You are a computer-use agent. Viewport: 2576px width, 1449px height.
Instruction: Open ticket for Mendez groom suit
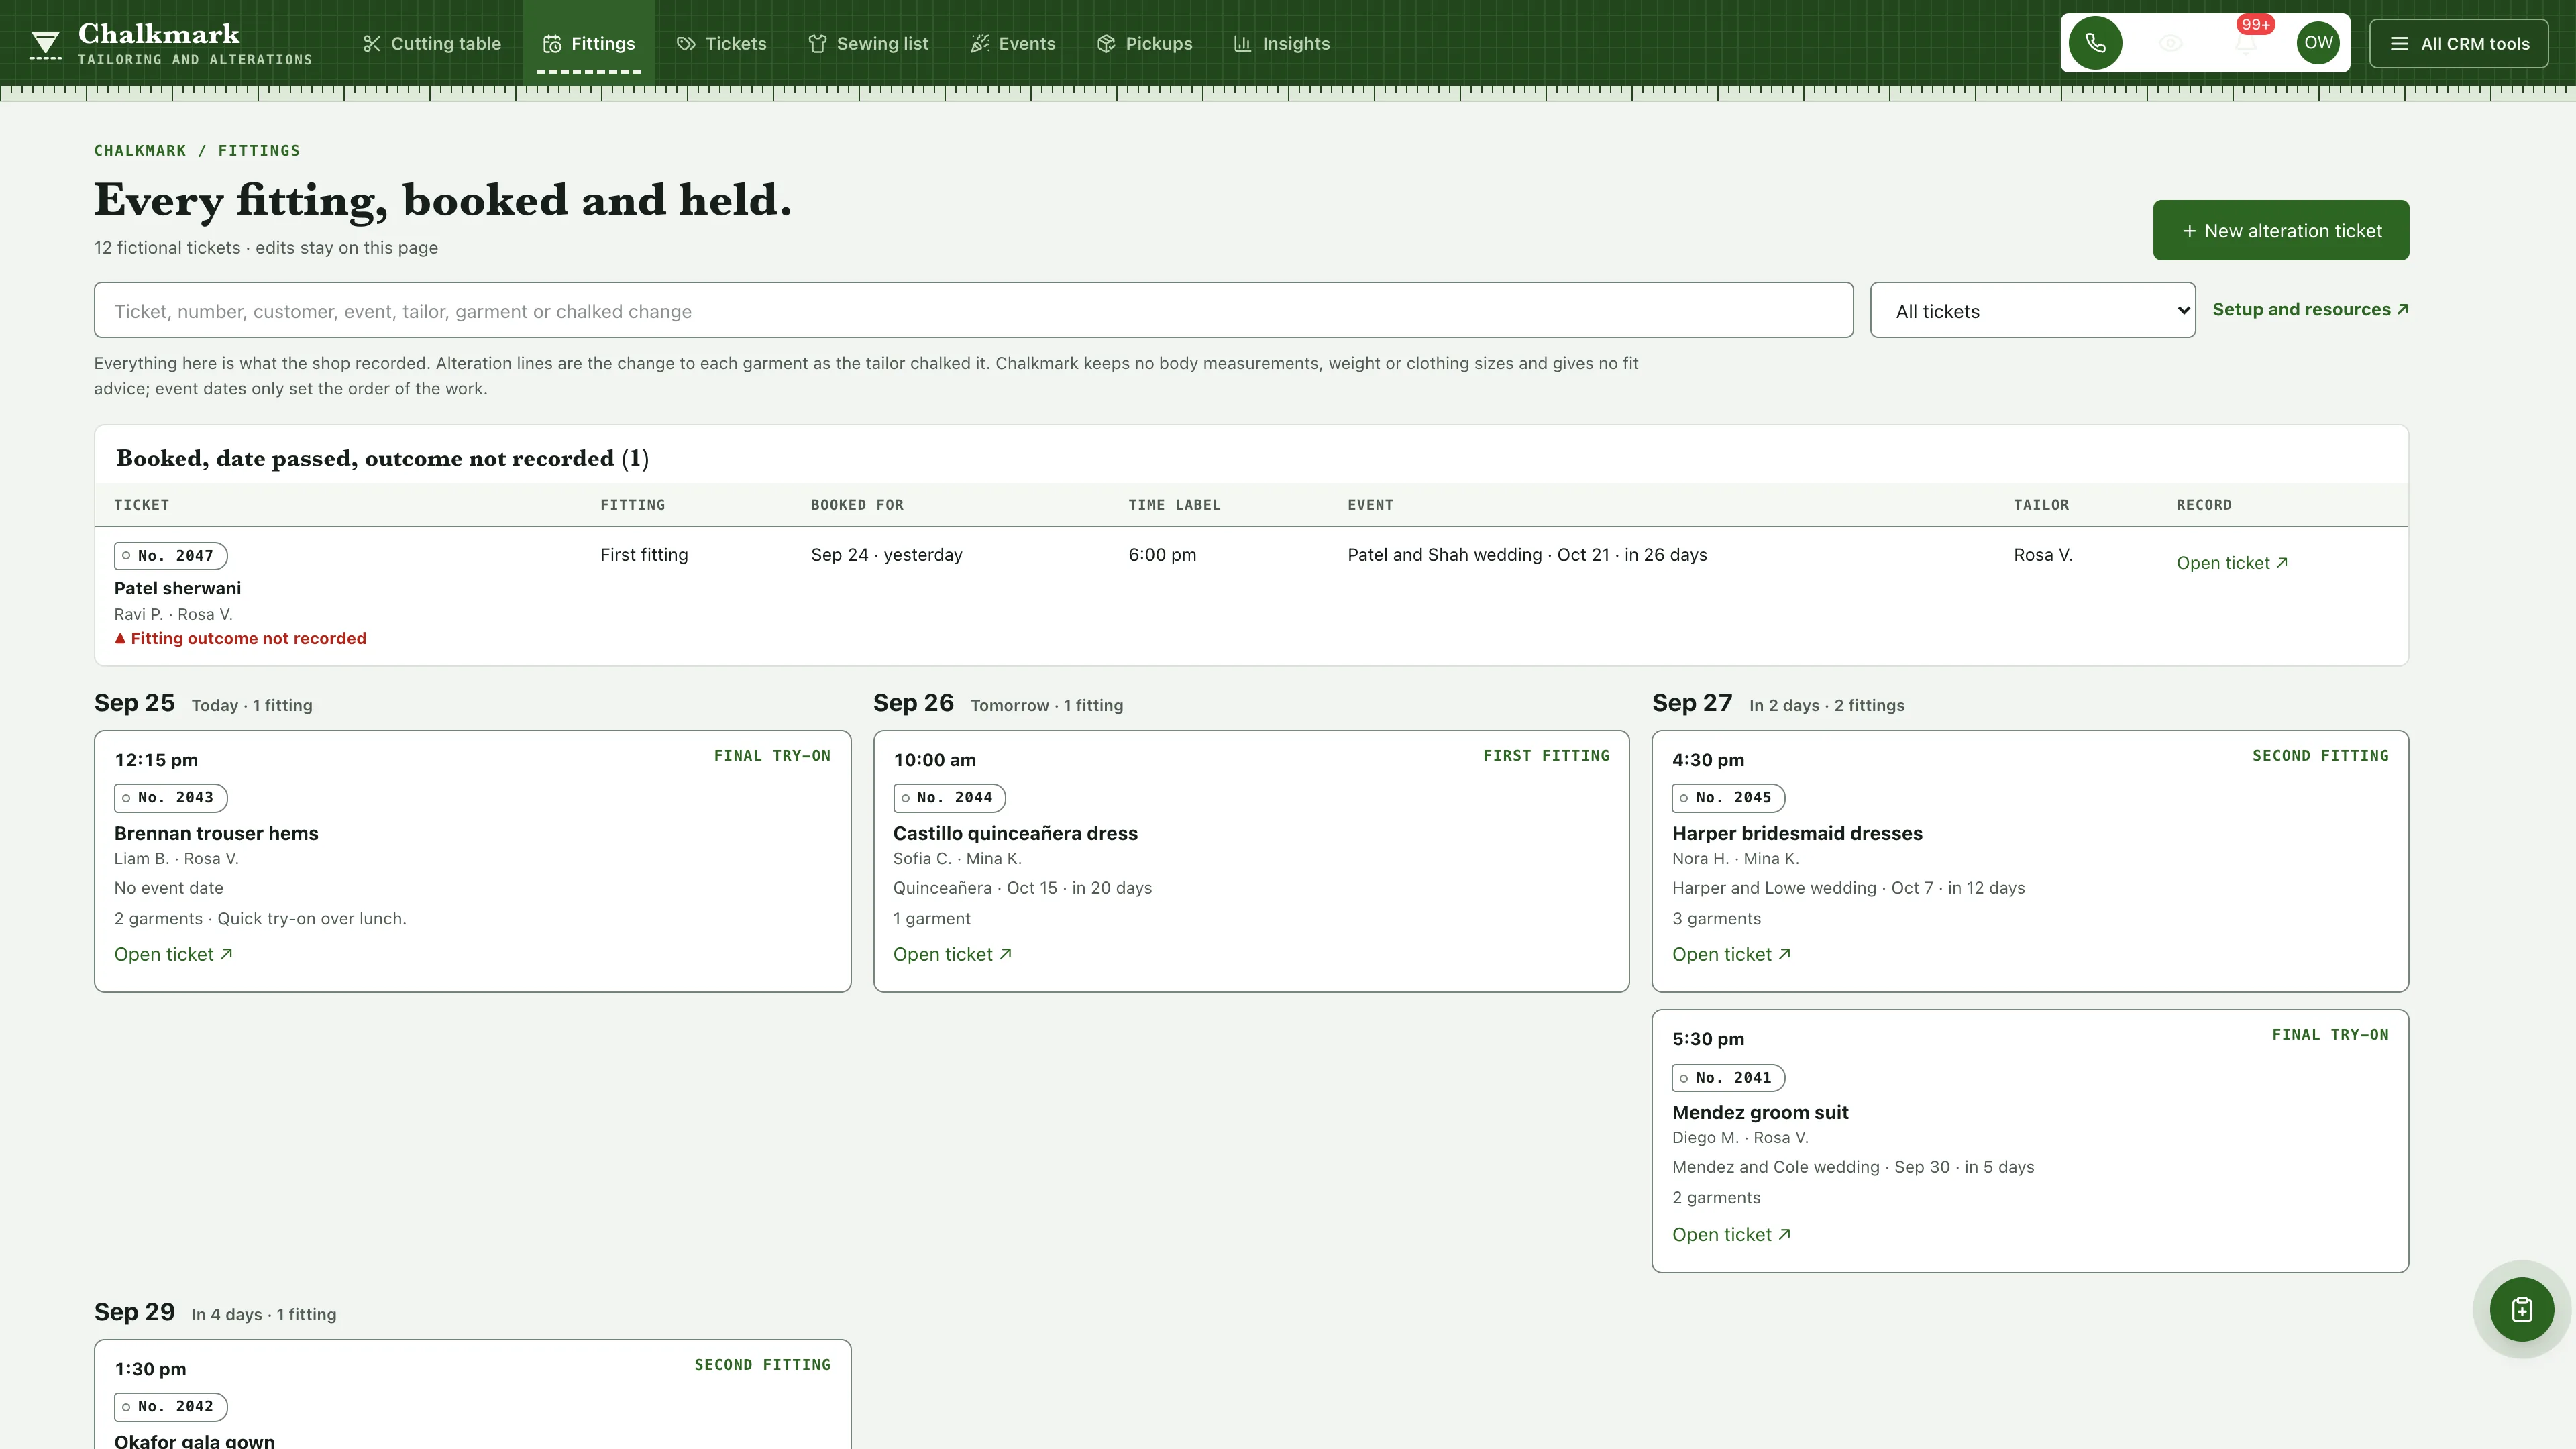tap(1731, 1234)
